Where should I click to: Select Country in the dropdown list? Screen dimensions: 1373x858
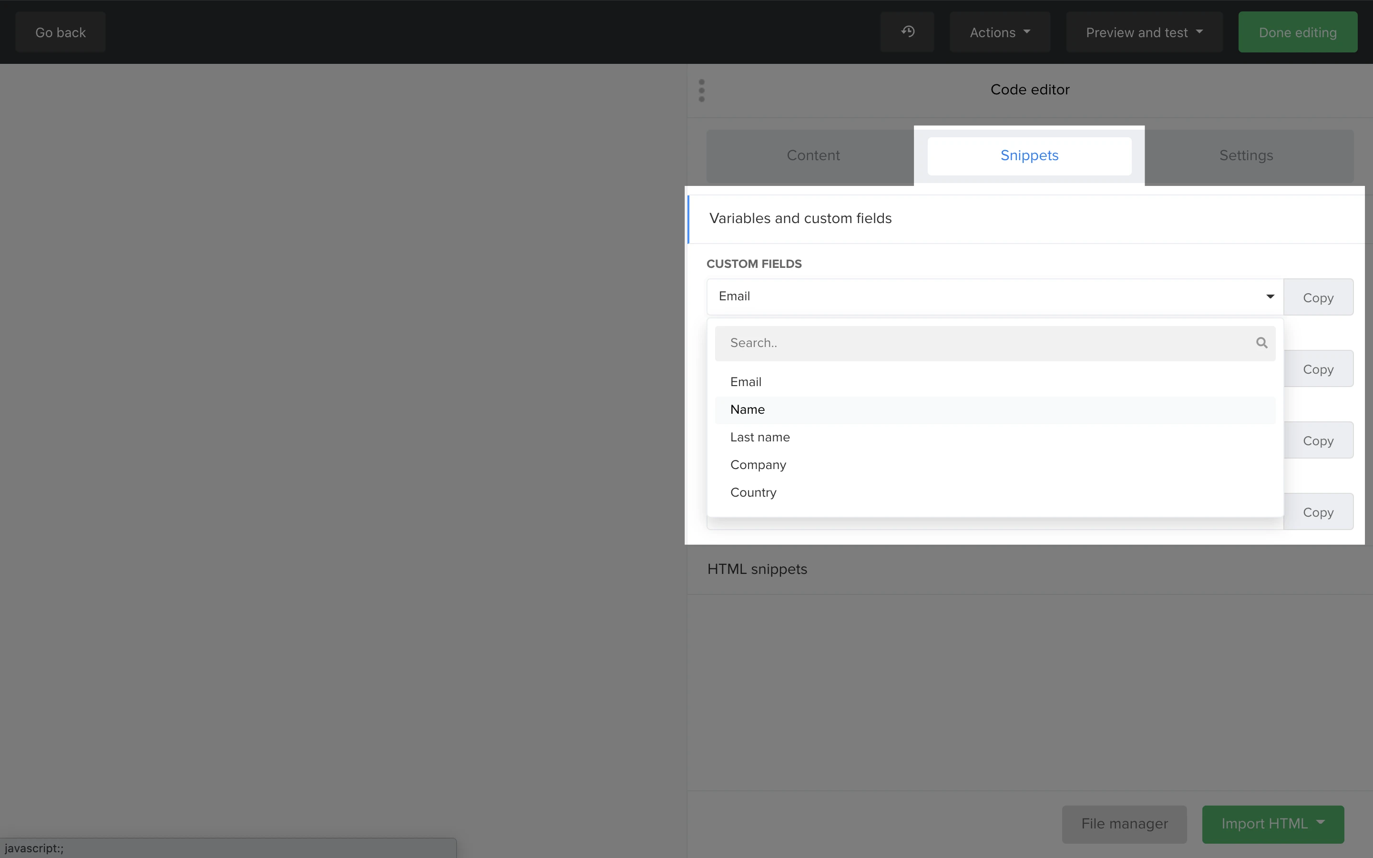coord(753,492)
